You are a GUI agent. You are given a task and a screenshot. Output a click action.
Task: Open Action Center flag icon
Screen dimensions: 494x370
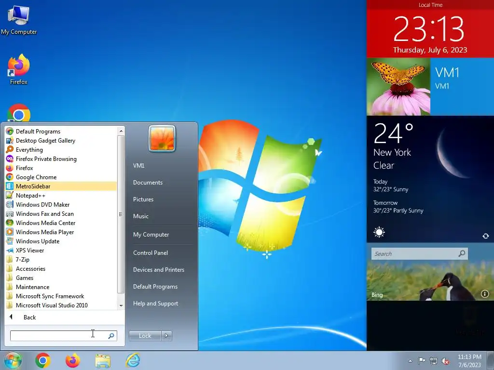pos(422,360)
